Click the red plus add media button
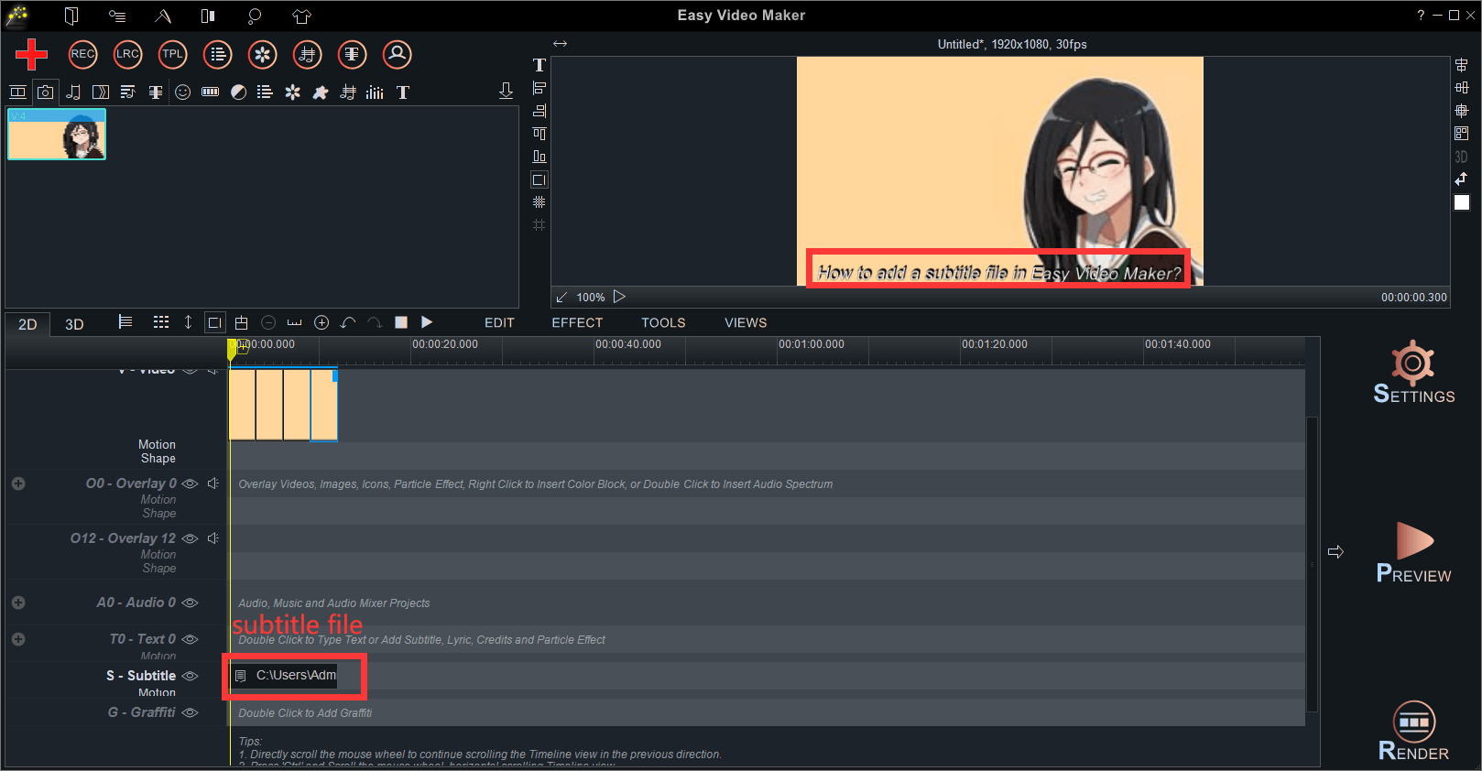The height and width of the screenshot is (771, 1482). 31,54
